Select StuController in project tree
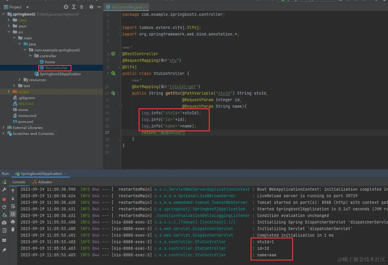 54,68
